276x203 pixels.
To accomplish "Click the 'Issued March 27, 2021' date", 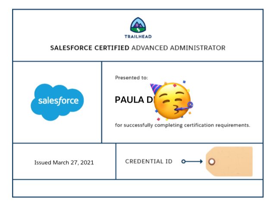I will tap(64, 162).
